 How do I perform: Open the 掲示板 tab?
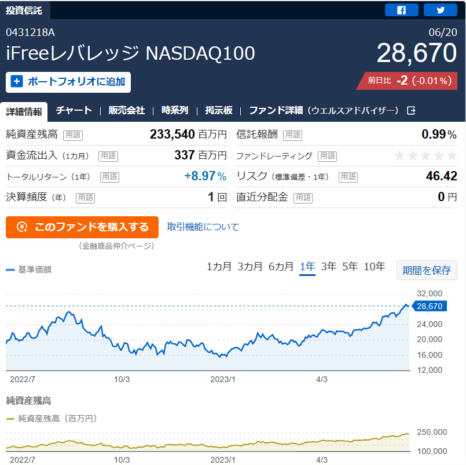click(219, 110)
